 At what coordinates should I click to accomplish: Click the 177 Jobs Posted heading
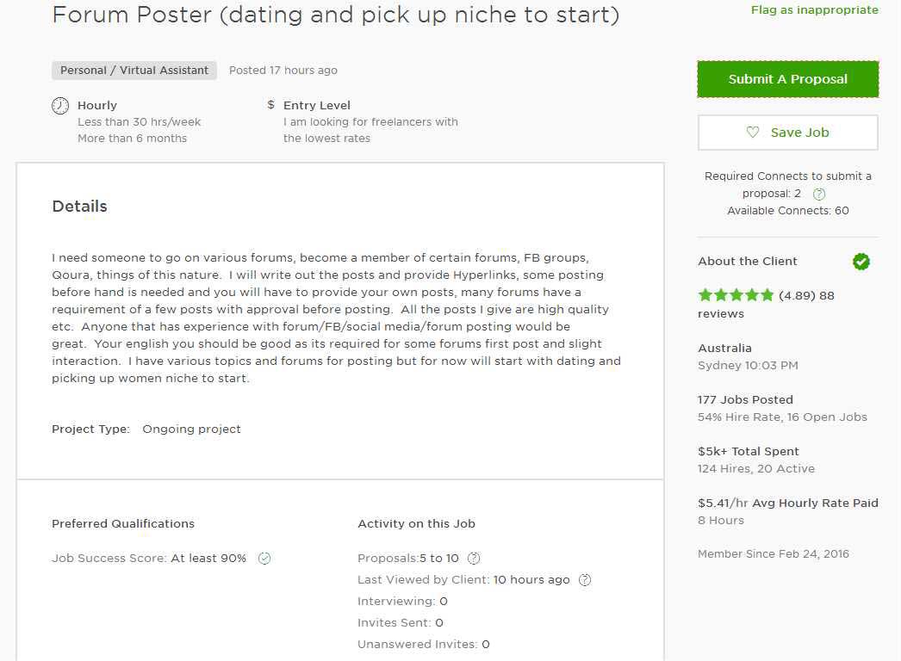(x=745, y=399)
